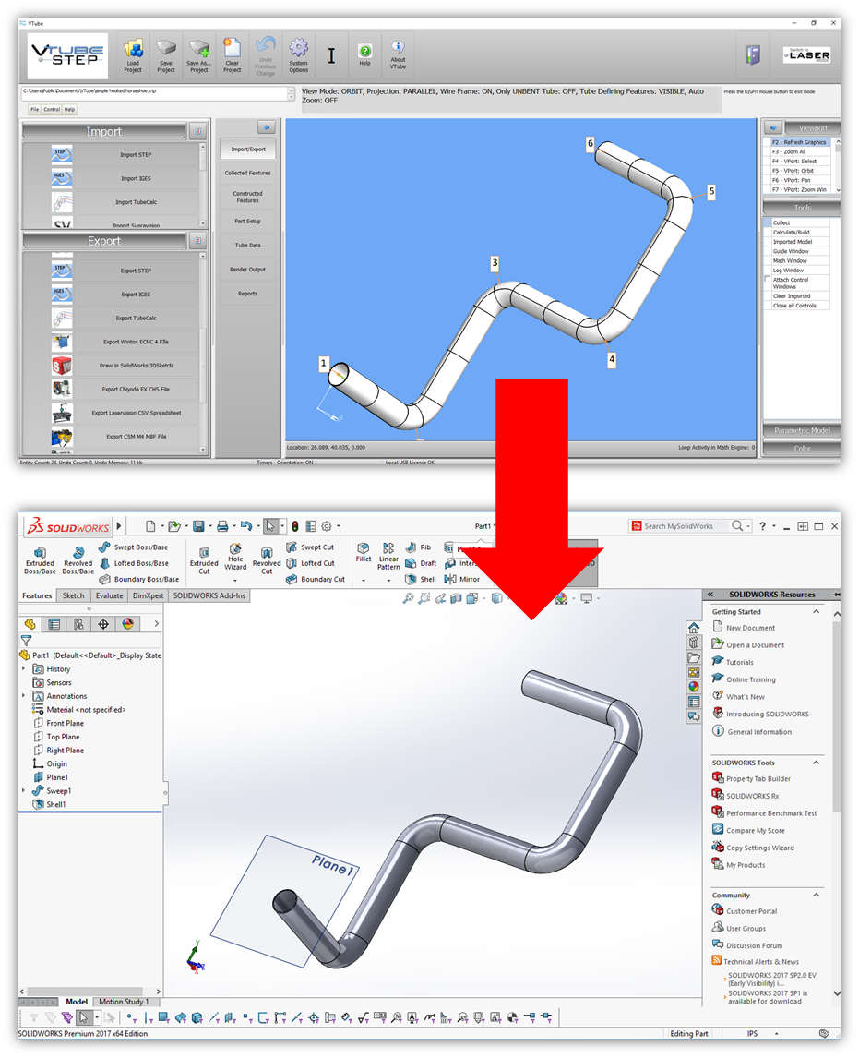Click the Switch to Laser mode icon
The height and width of the screenshot is (1058, 859).
pos(805,55)
